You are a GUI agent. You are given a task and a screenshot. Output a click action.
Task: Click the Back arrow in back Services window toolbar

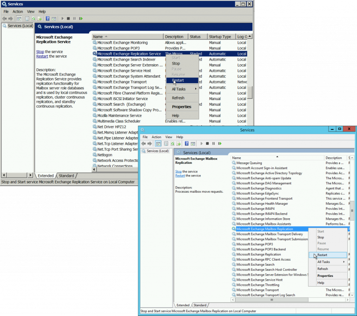point(4,19)
